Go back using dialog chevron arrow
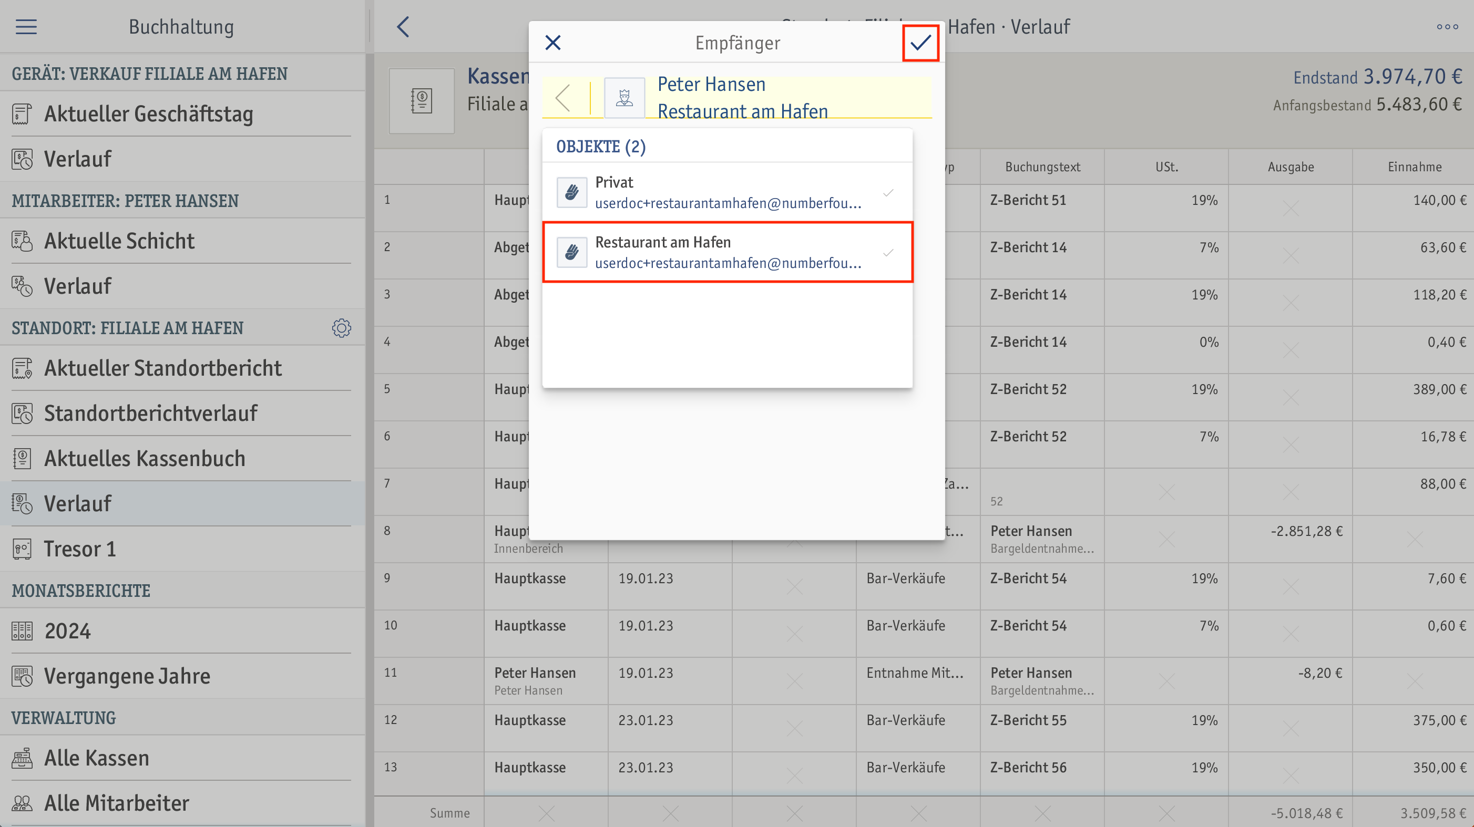Screen dimensions: 1474x827 pos(563,98)
